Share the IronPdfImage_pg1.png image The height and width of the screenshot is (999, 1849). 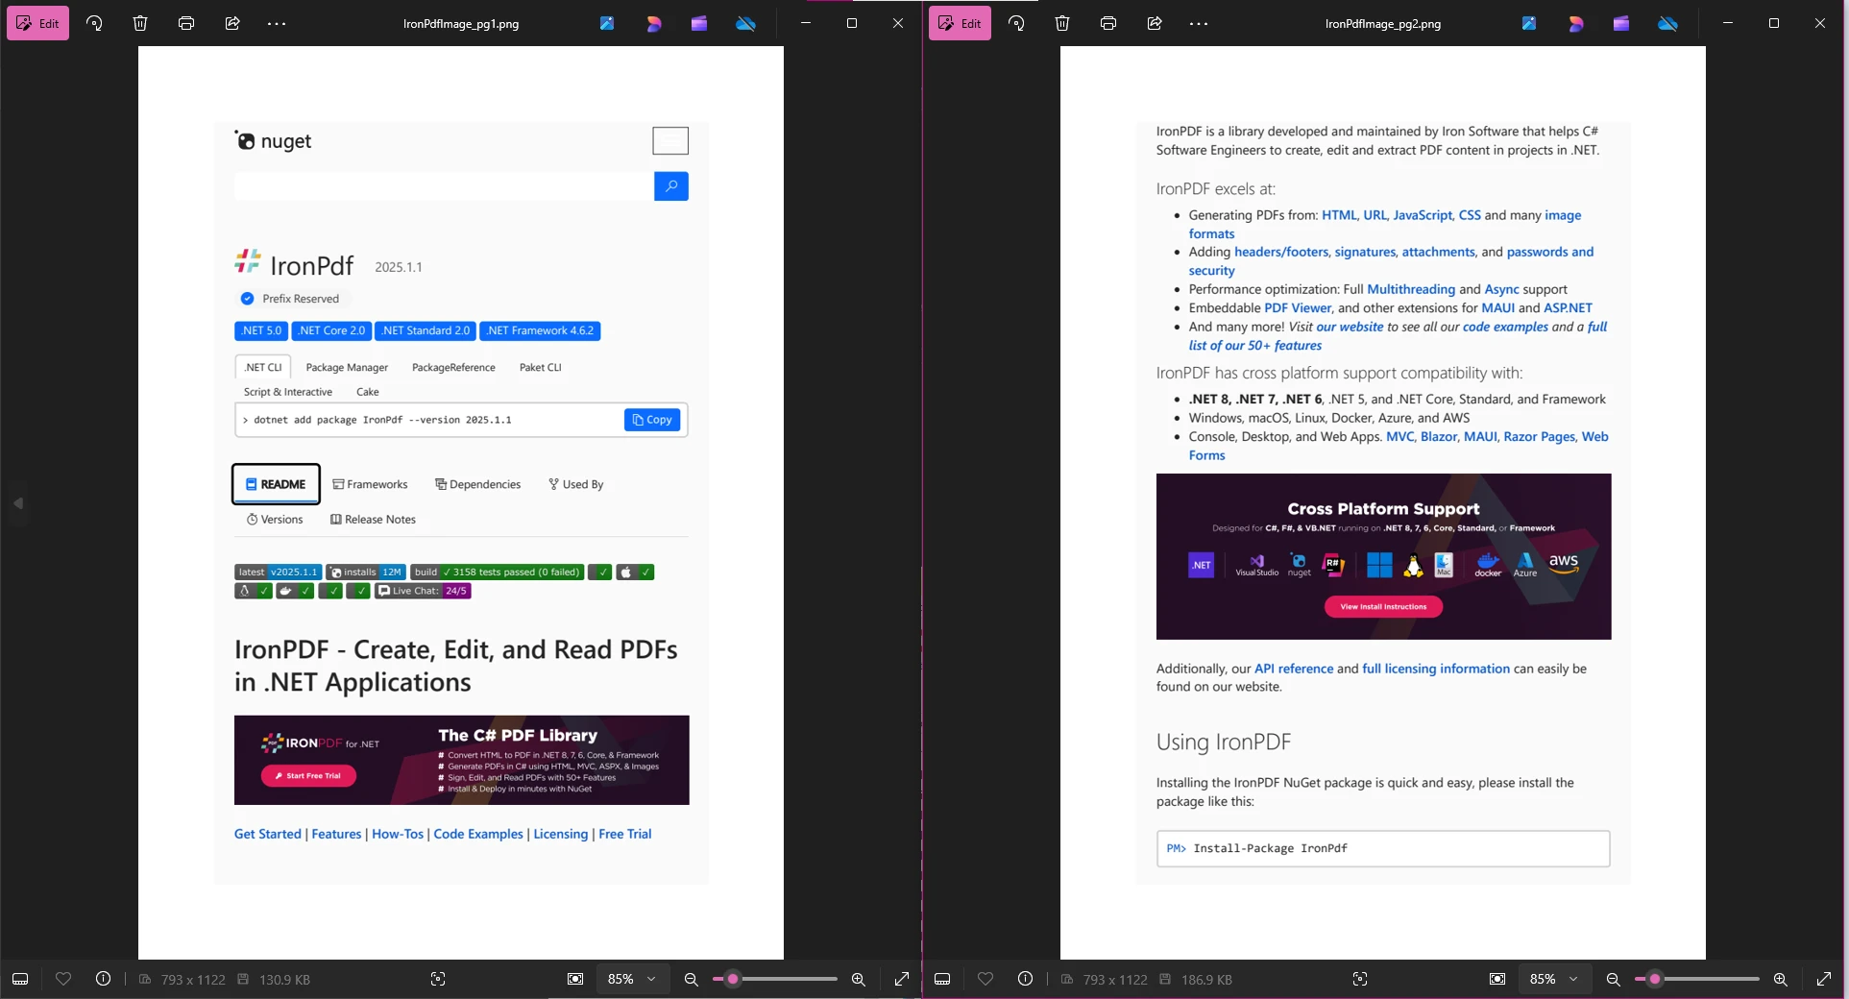coord(232,23)
